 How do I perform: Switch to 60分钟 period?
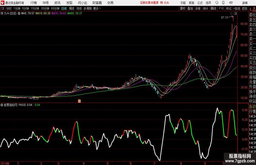point(55,8)
